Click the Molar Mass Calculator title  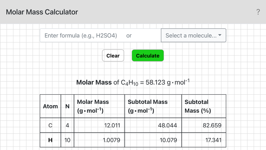coord(42,12)
